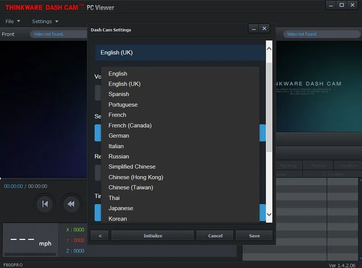Open the Settings menu
The height and width of the screenshot is (268, 362).
pyautogui.click(x=45, y=21)
